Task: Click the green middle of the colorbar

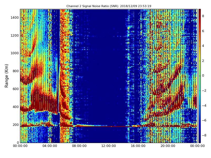Action: pyautogui.click(x=200, y=76)
